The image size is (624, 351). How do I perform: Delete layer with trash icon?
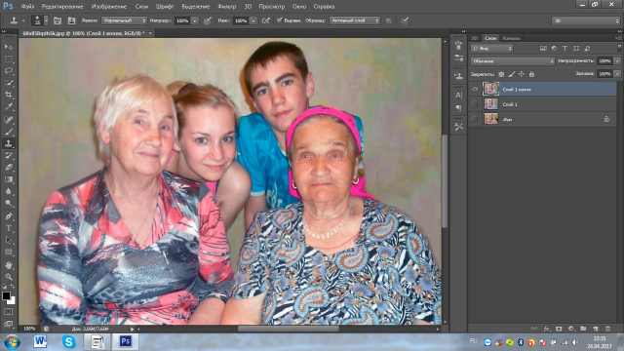click(x=607, y=329)
